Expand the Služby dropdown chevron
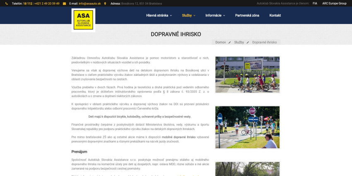 pyautogui.click(x=194, y=15)
